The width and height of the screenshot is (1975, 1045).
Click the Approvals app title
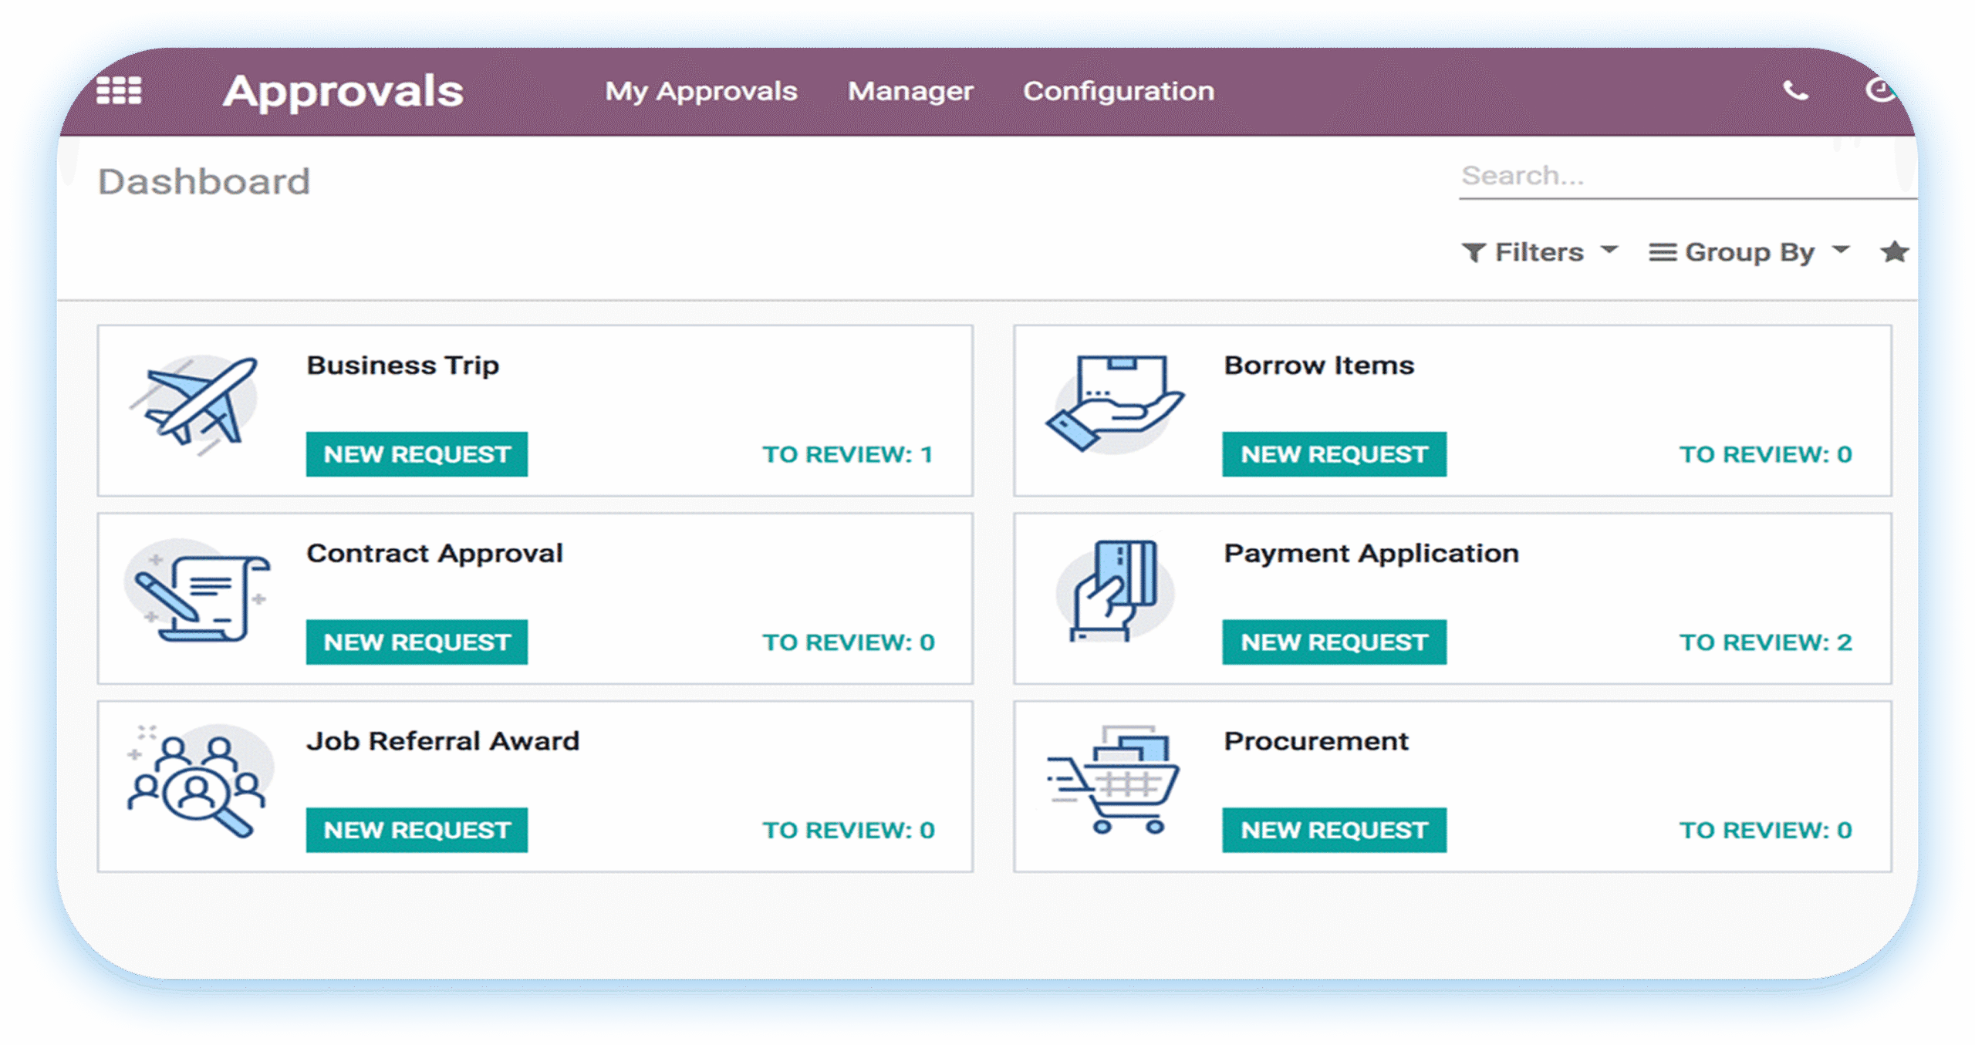(x=343, y=91)
